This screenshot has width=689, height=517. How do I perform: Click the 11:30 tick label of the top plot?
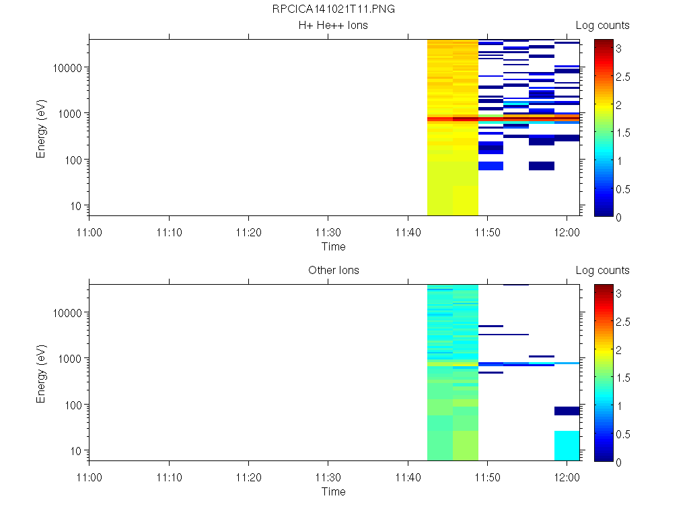click(x=328, y=232)
